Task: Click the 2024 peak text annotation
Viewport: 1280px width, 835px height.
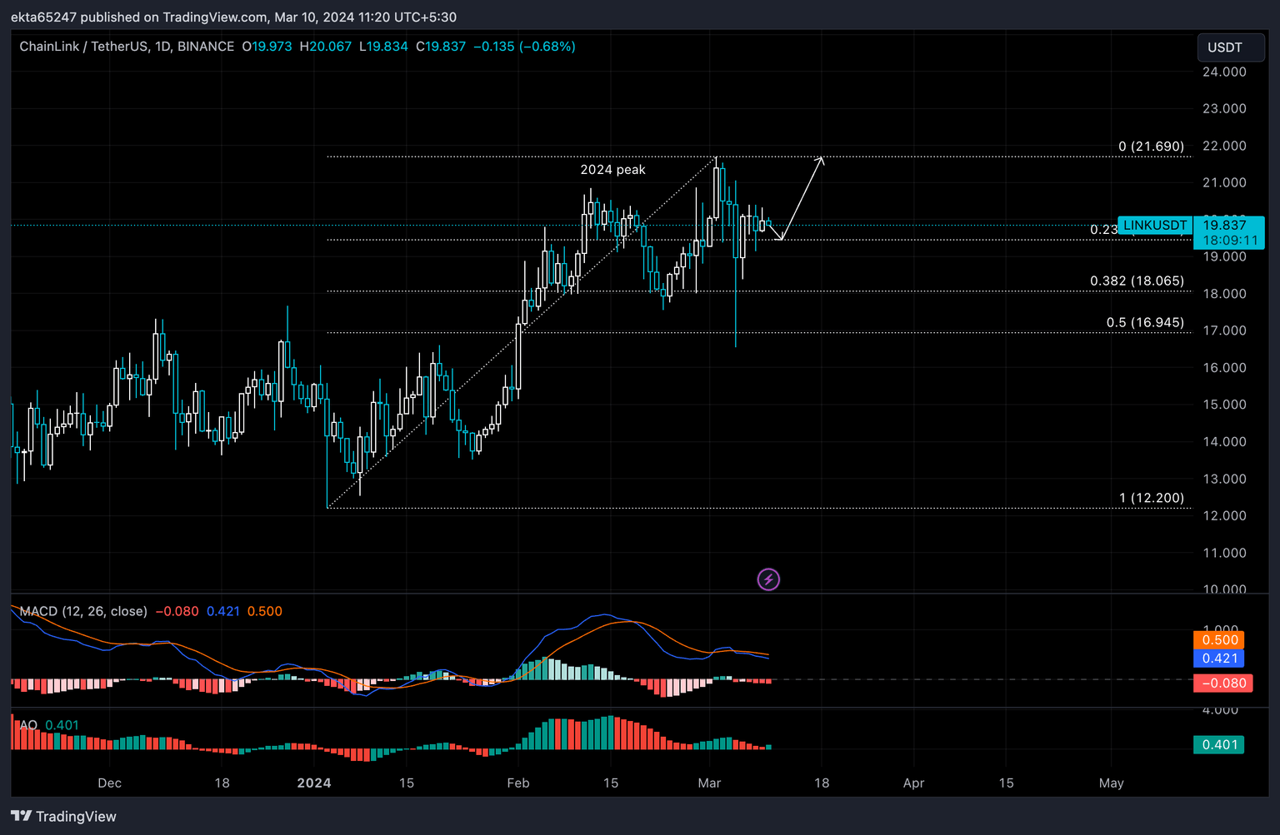Action: (x=613, y=170)
